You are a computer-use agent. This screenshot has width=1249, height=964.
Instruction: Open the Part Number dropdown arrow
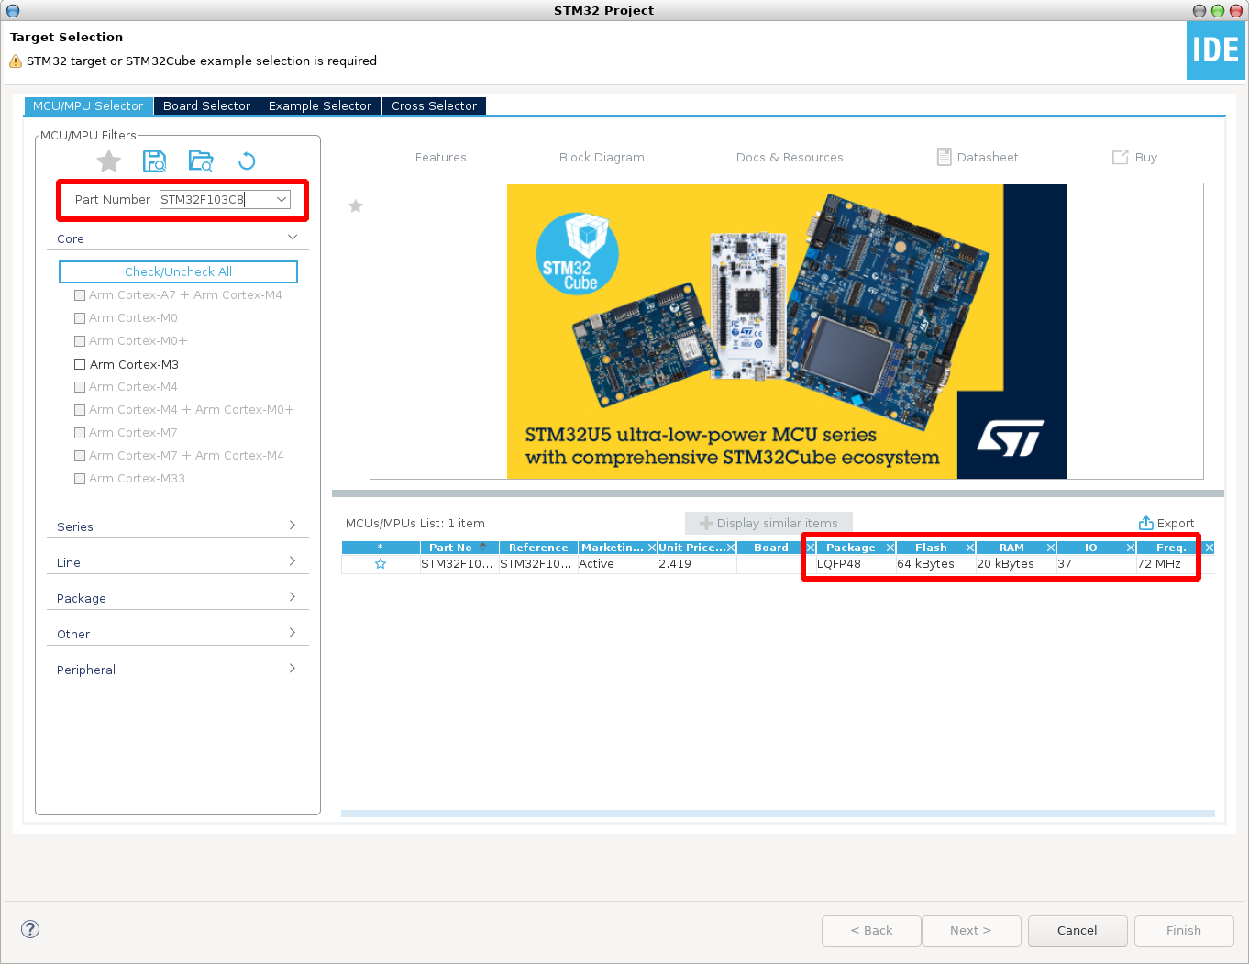tap(282, 199)
